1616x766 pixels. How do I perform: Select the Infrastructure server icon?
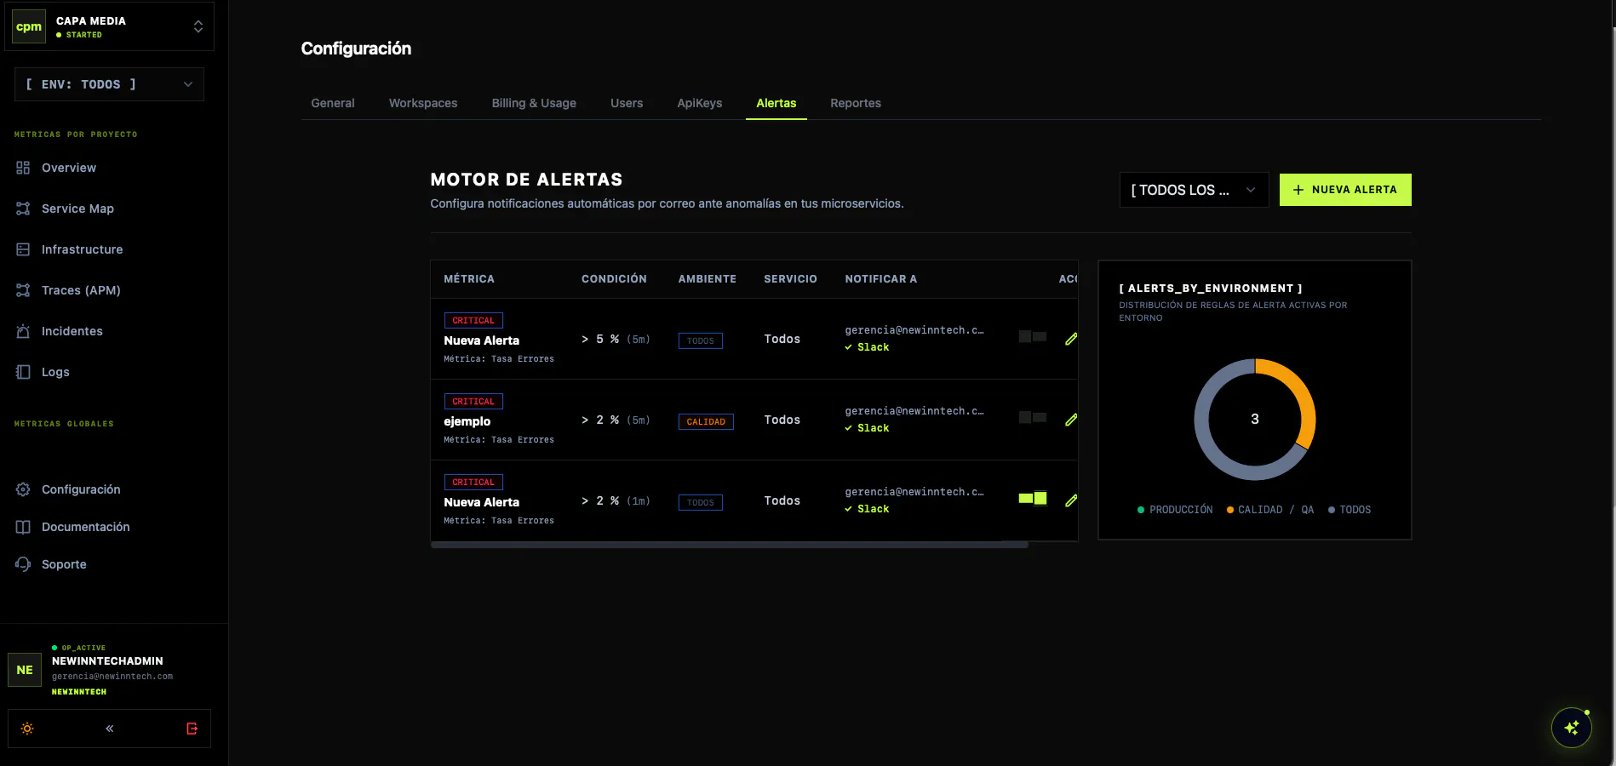tap(23, 249)
